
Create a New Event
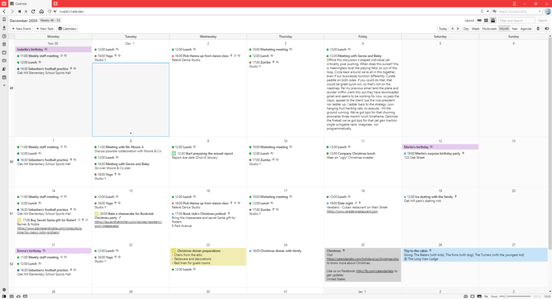22,29
